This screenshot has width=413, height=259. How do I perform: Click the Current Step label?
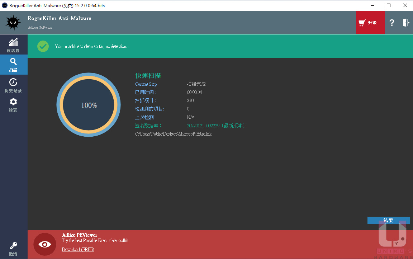(146, 84)
